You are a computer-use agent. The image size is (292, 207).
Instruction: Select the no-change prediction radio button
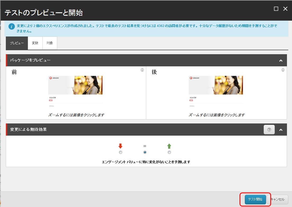click(145, 152)
